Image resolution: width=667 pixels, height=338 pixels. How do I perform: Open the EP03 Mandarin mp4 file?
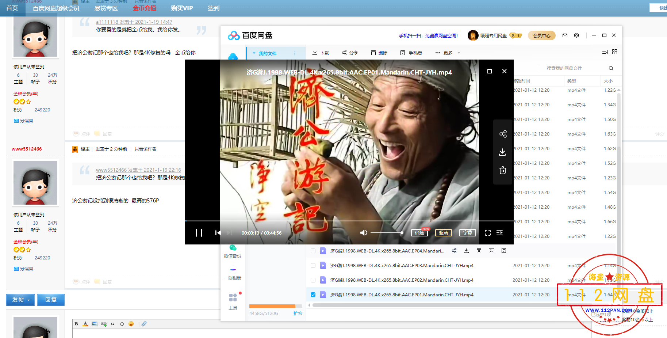pyautogui.click(x=402, y=266)
